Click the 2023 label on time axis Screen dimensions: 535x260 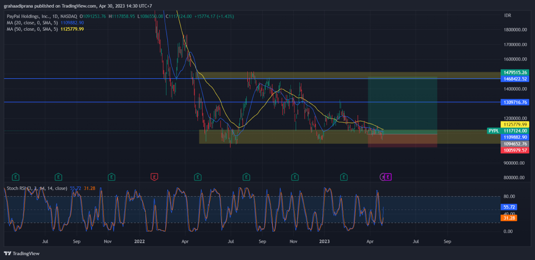click(x=324, y=242)
